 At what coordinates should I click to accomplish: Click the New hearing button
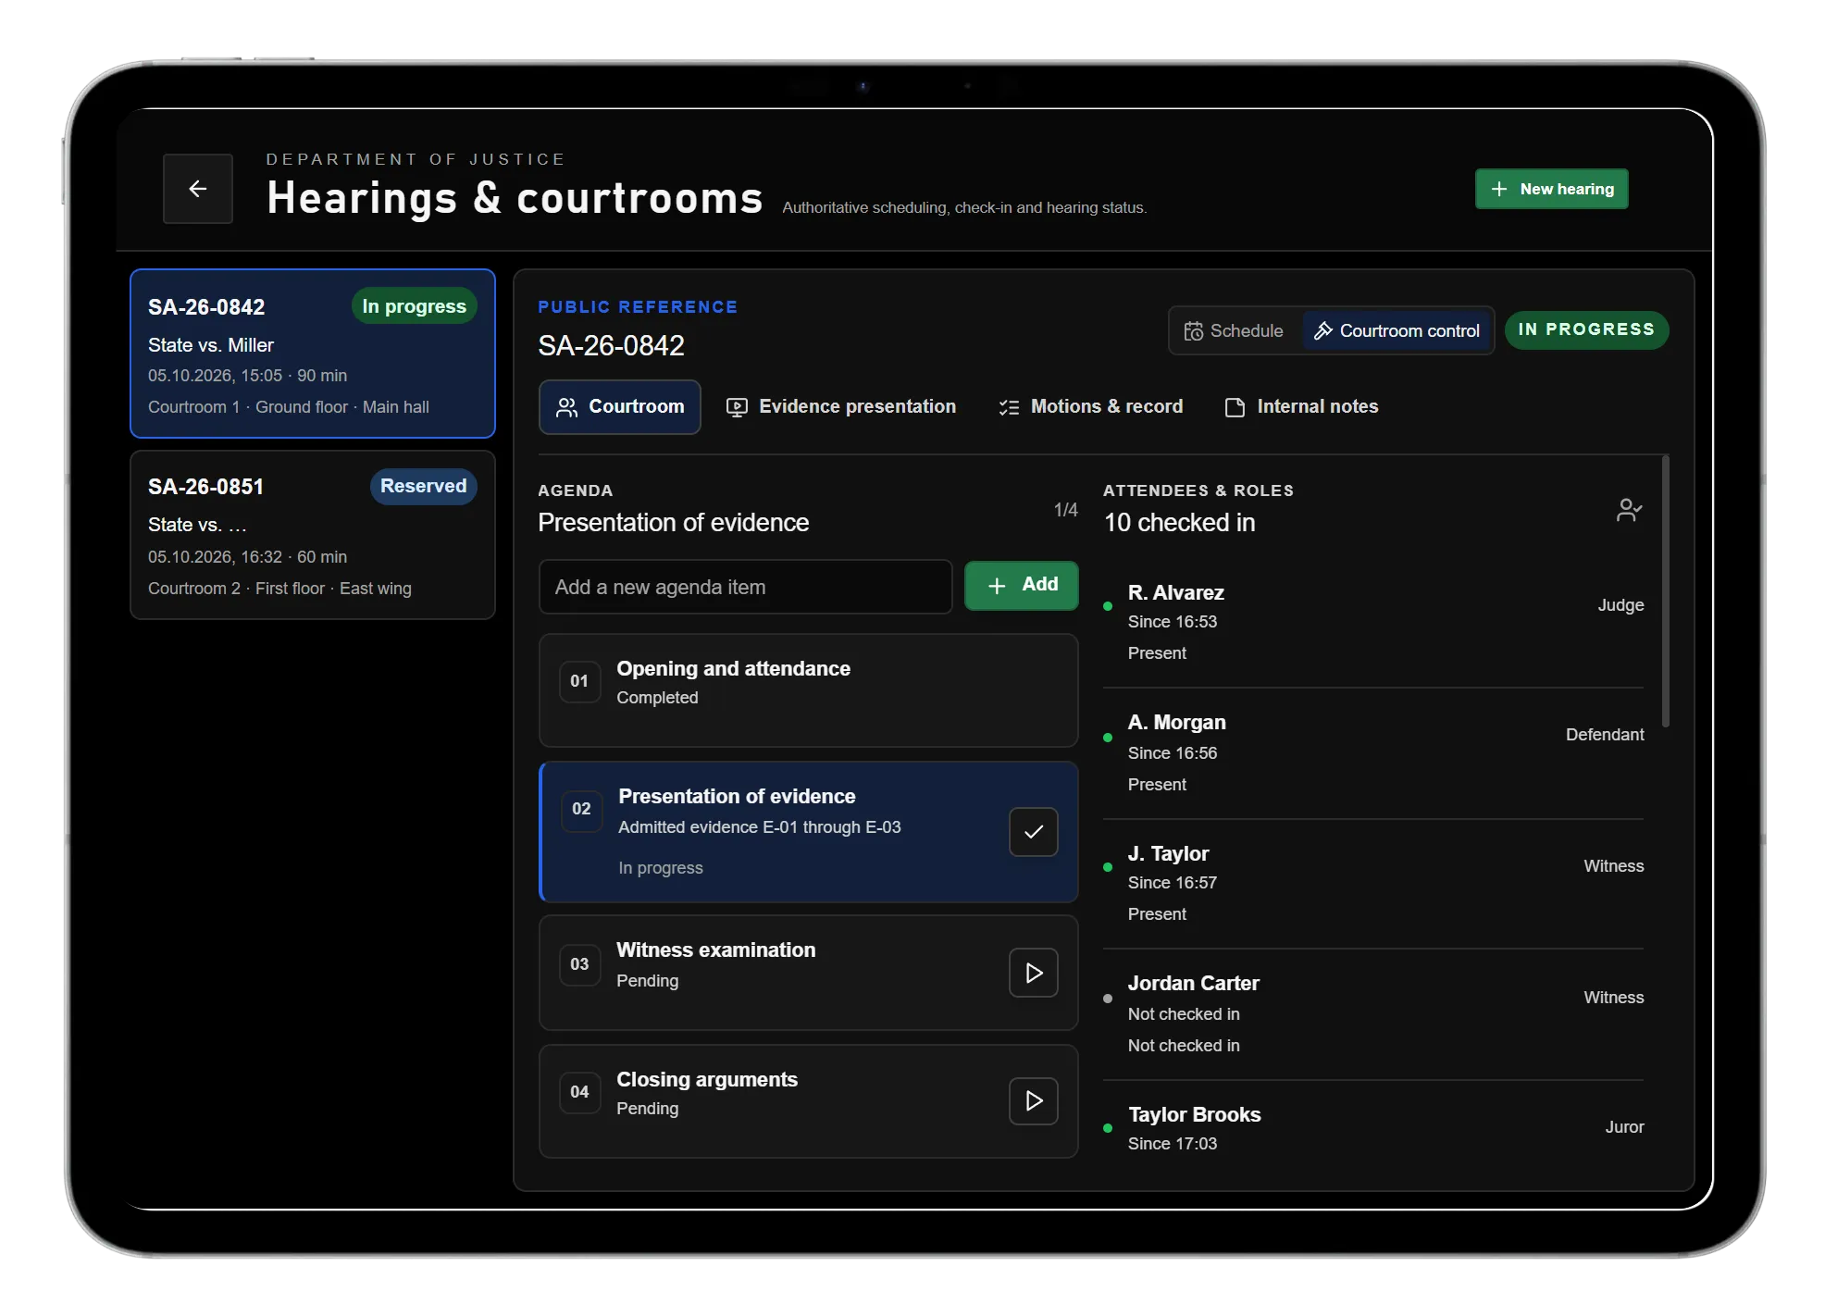(1551, 189)
